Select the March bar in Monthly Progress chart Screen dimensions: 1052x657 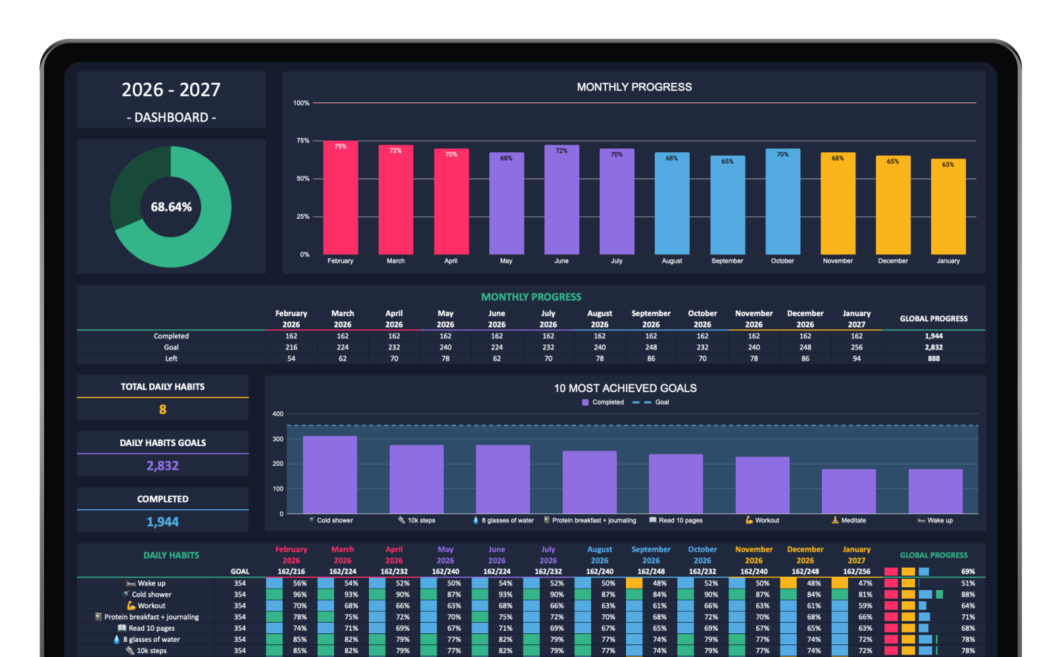point(396,200)
